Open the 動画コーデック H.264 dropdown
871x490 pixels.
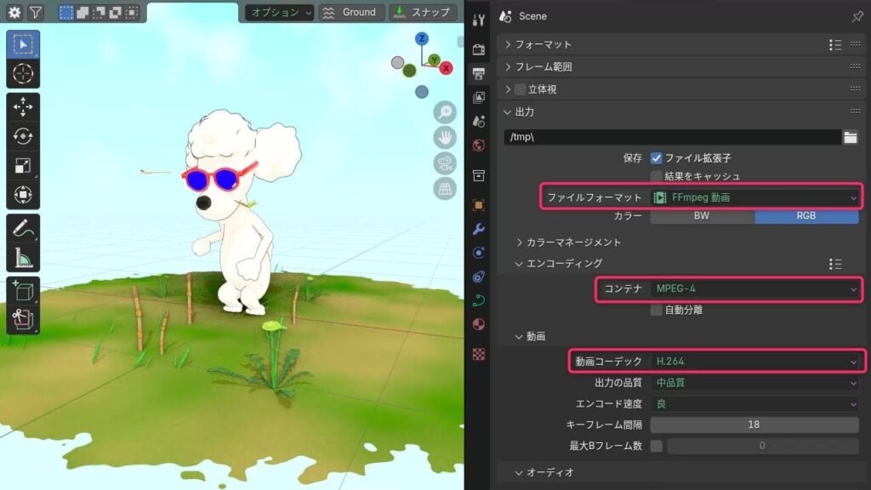754,362
